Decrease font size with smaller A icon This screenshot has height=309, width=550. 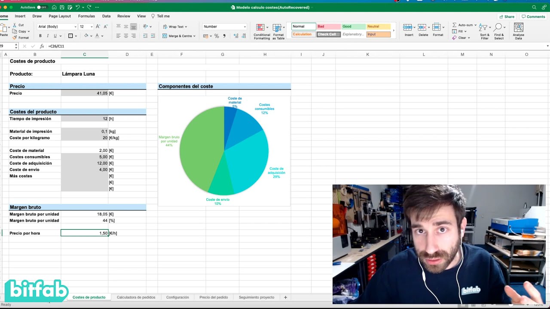(x=105, y=27)
